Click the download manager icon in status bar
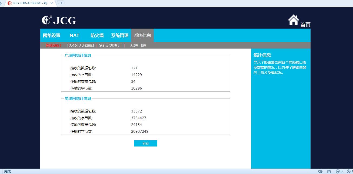The image size is (353, 174). 329,171
